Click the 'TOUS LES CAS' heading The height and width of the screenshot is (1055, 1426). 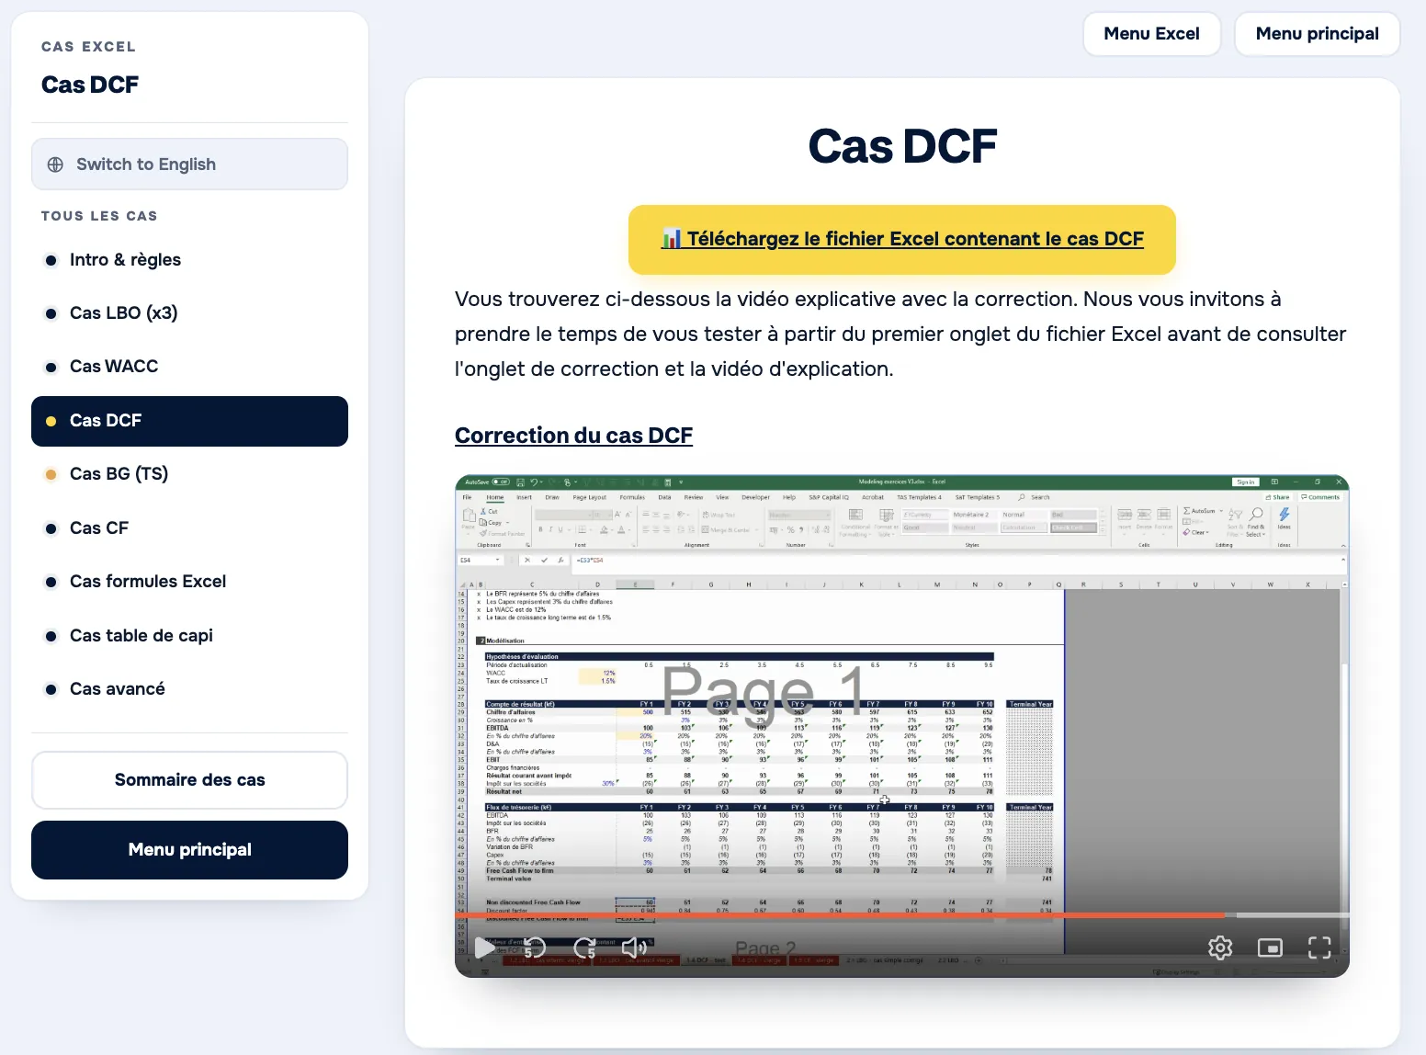click(x=99, y=216)
